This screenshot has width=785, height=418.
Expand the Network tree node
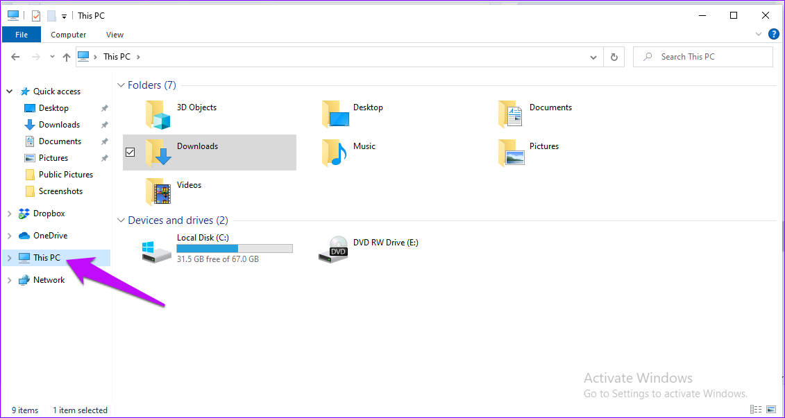coord(9,280)
